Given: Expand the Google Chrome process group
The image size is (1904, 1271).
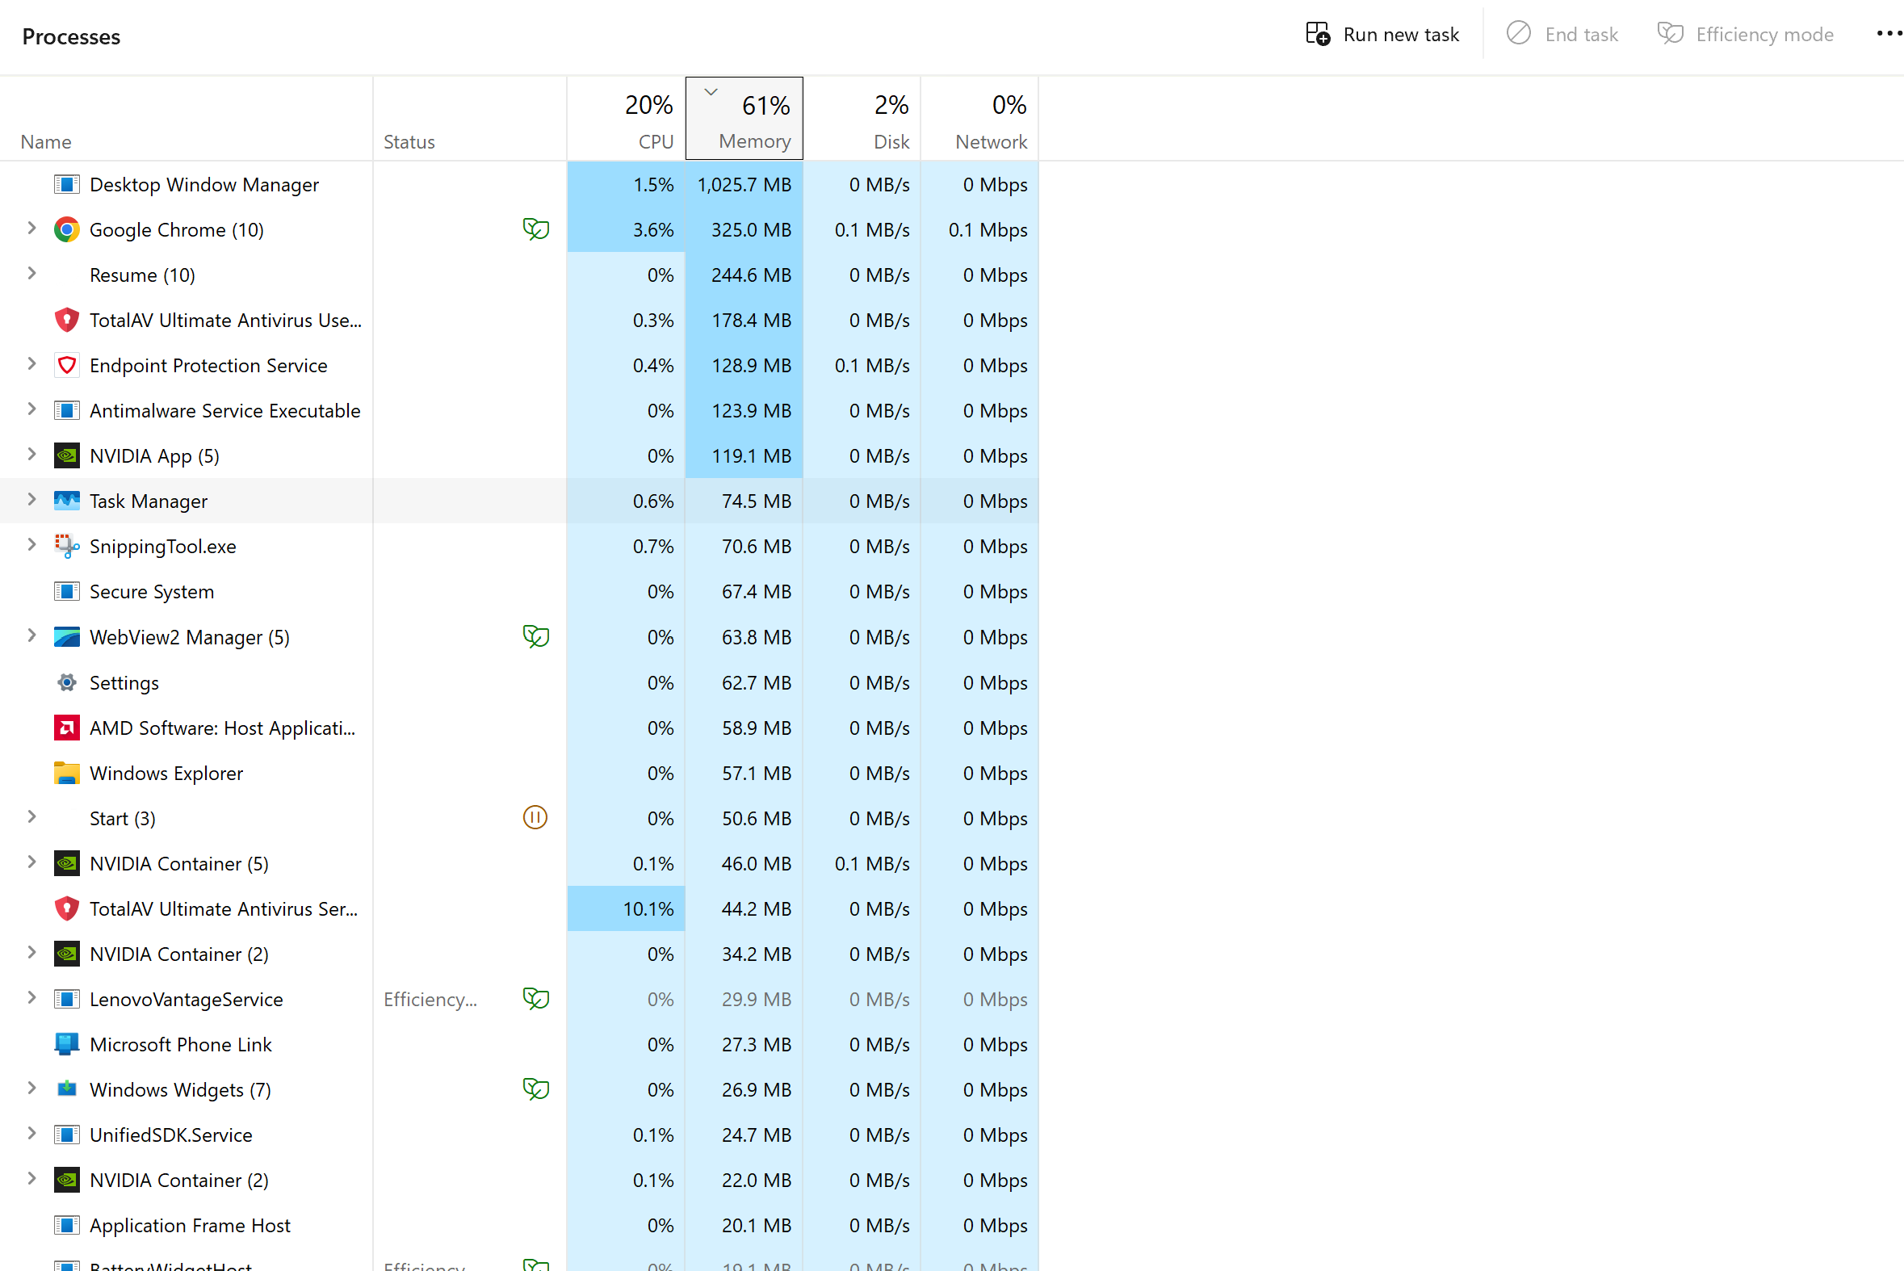Looking at the screenshot, I should (x=31, y=229).
